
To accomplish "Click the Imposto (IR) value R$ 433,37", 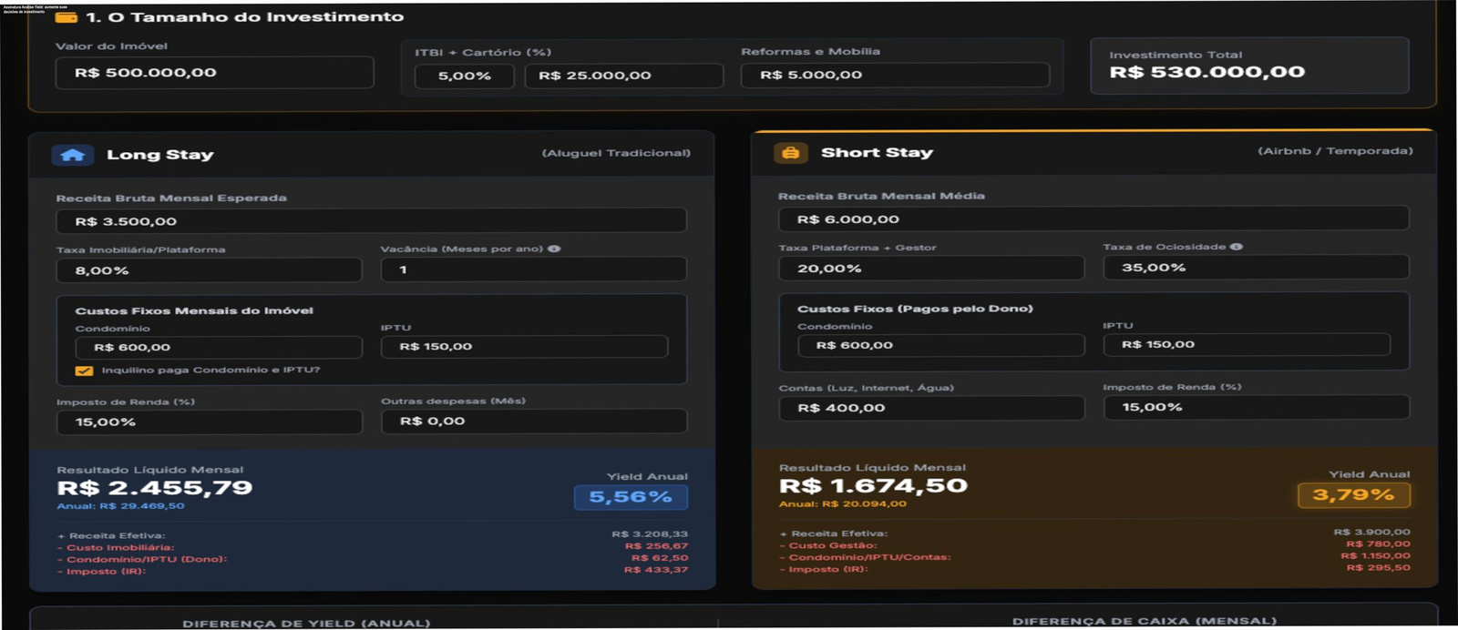I will tap(656, 570).
